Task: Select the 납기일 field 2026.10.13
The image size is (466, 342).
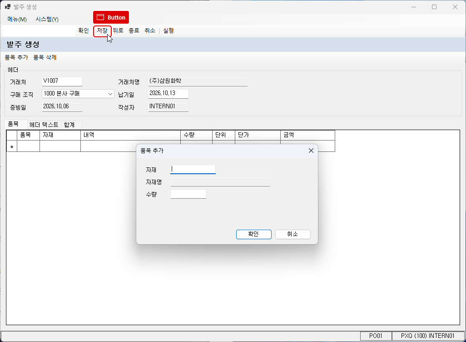Action: [x=168, y=94]
